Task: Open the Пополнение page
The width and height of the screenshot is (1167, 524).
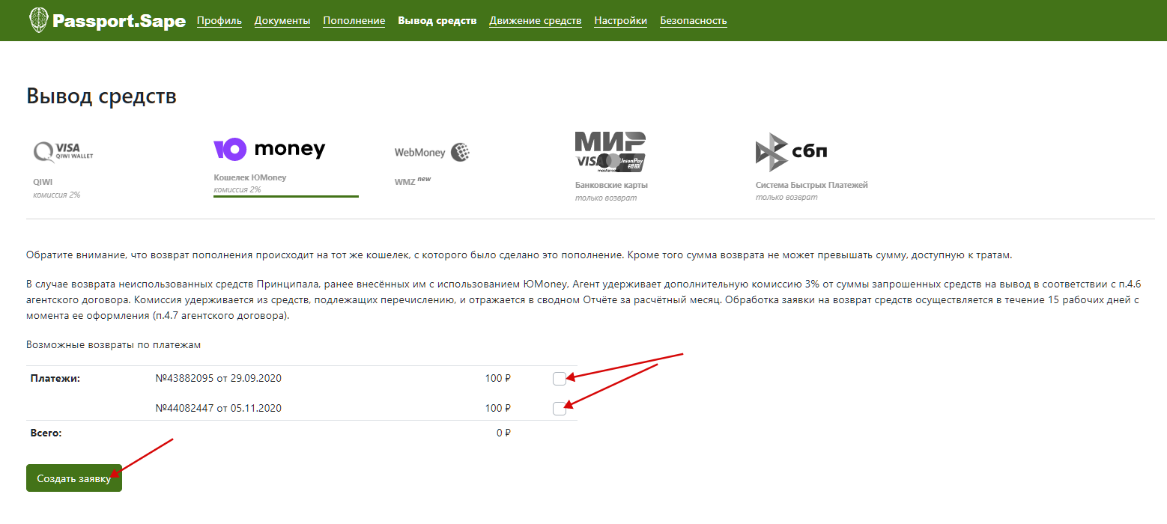Action: tap(354, 21)
